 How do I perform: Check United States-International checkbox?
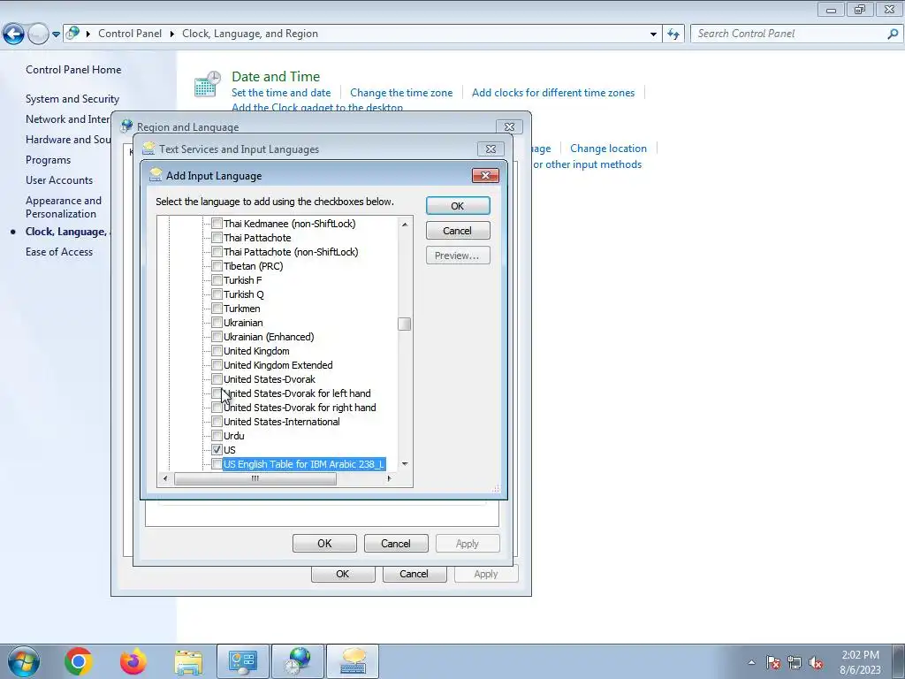point(217,422)
